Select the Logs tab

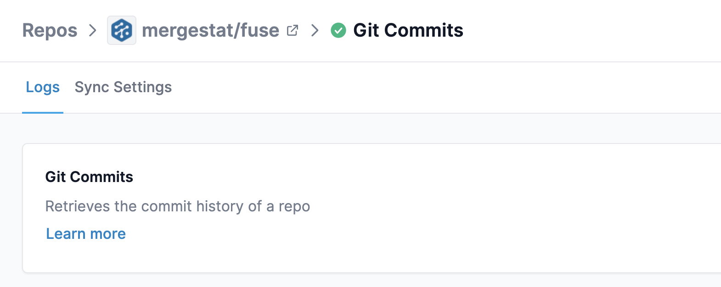pos(42,87)
